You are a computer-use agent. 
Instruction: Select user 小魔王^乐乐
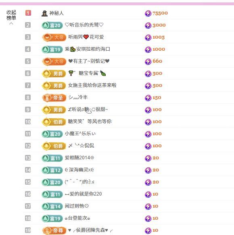pos(80,134)
